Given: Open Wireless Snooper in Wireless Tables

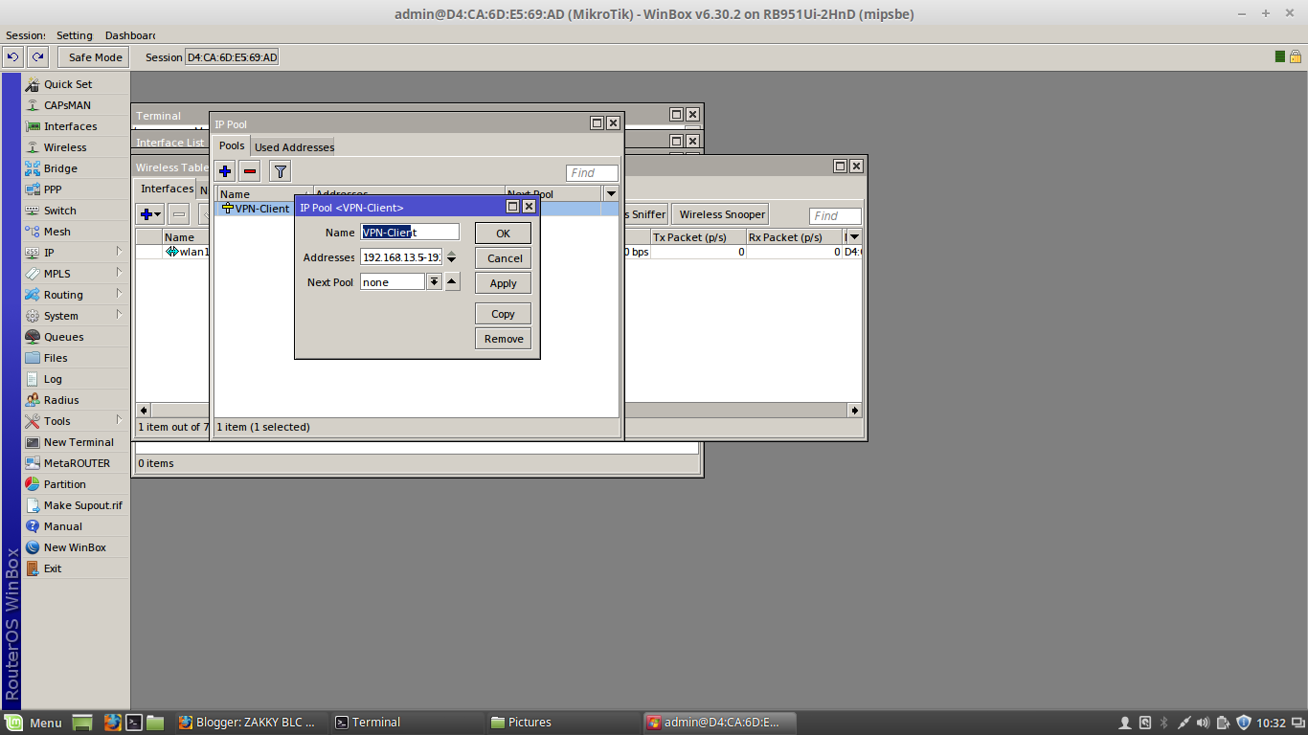Looking at the screenshot, I should click(x=722, y=214).
